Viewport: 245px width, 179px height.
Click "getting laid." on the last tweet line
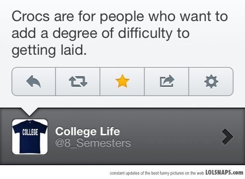[x=49, y=50]
